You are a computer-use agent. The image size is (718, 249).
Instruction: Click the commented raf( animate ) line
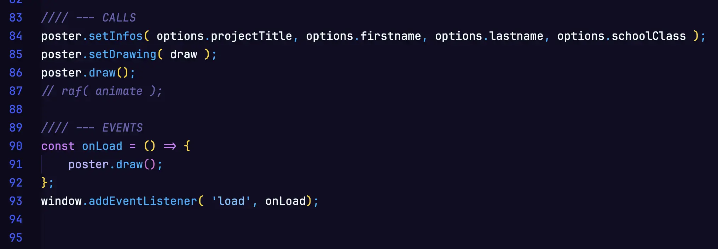[102, 91]
